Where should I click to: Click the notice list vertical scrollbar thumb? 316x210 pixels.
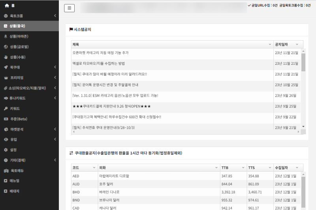303,62
